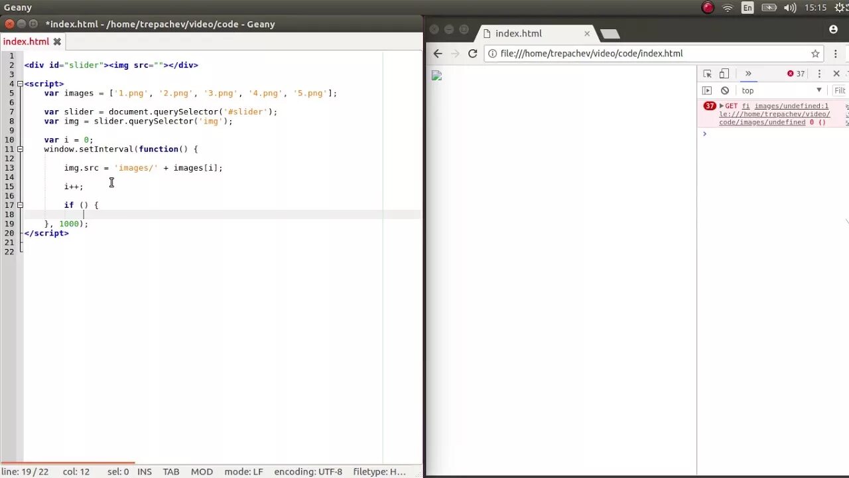Click the Chrome address bar URL

pyautogui.click(x=592, y=54)
